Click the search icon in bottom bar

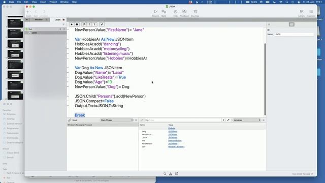coord(165,174)
